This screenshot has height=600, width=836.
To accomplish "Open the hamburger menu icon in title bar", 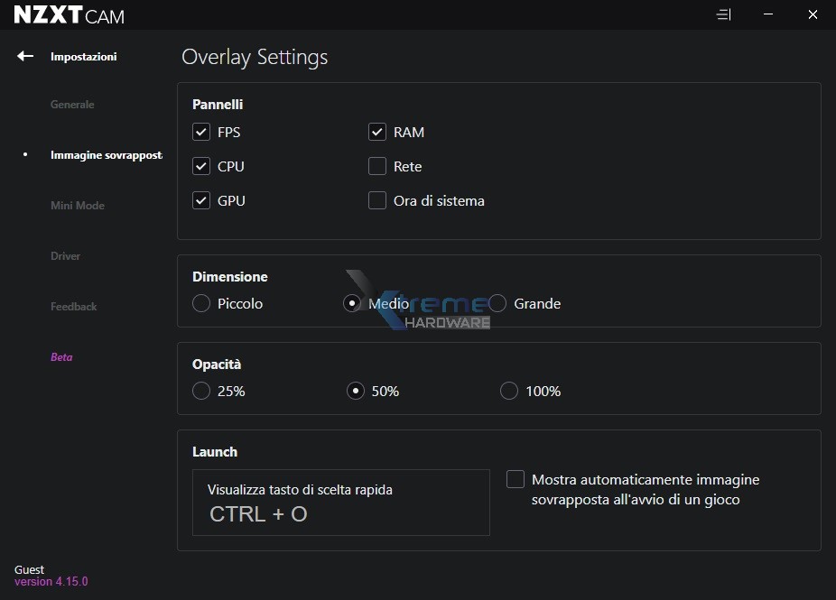I will 723,15.
